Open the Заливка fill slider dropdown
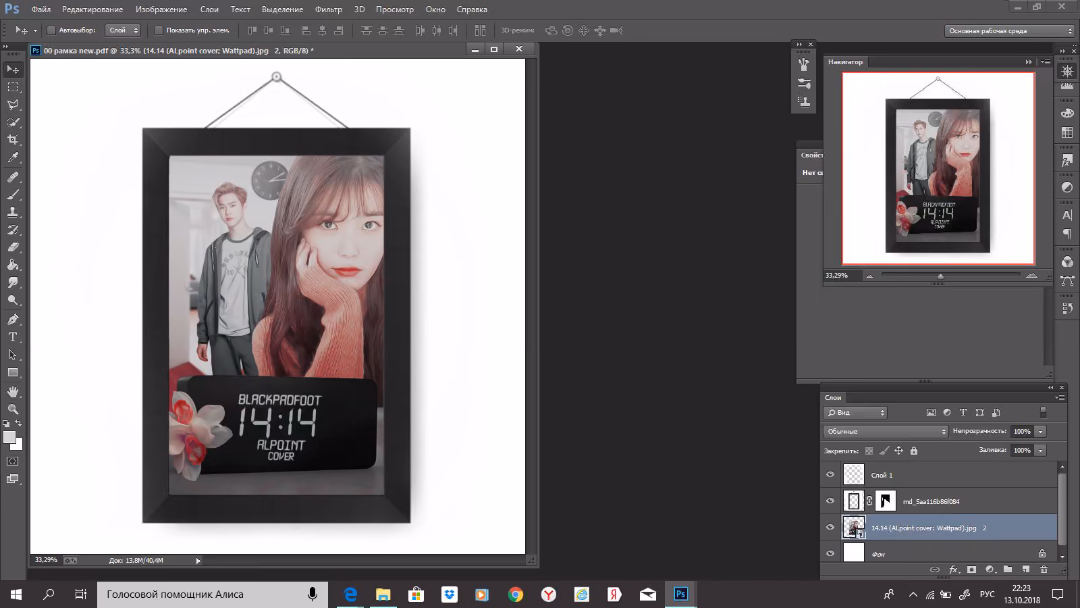1080x608 pixels. 1041,450
